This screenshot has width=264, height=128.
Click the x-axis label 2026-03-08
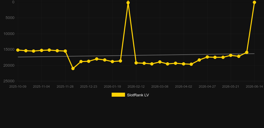[160, 87]
